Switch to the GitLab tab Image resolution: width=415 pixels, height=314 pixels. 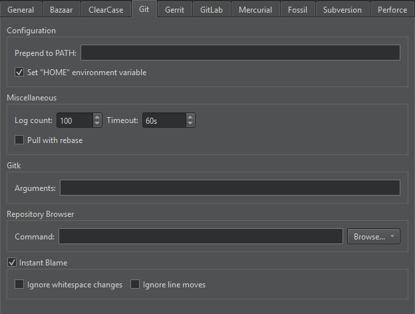tap(211, 10)
